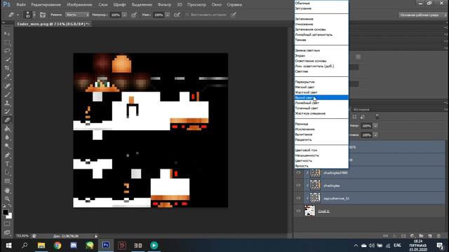449x252 pixels.
Task: Select the Zoom tool
Action: [x=7, y=199]
